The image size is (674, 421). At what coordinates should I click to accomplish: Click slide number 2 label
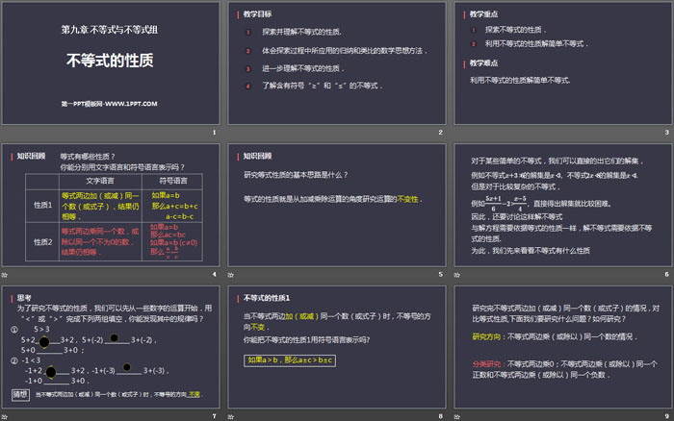tap(441, 133)
